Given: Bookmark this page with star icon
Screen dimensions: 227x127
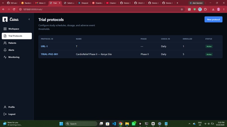Looking at the screenshot, I should click(182, 9).
